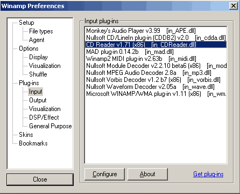Click the Configure button
This screenshot has width=240, height=194.
[x=104, y=174]
